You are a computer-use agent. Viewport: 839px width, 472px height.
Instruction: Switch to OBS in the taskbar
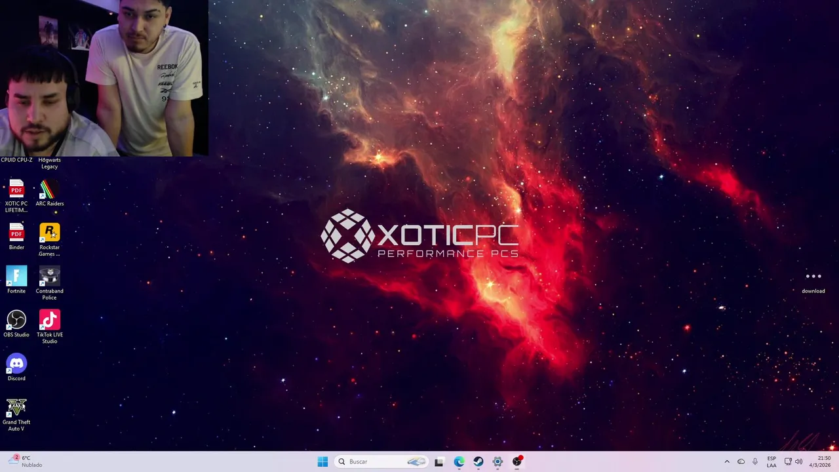(x=517, y=462)
